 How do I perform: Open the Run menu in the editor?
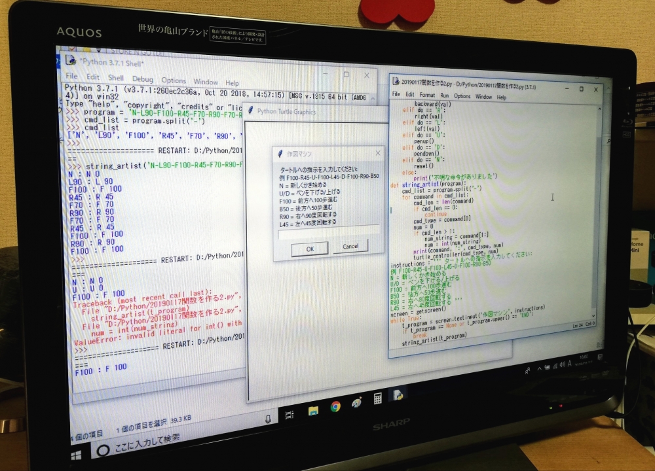pos(444,96)
